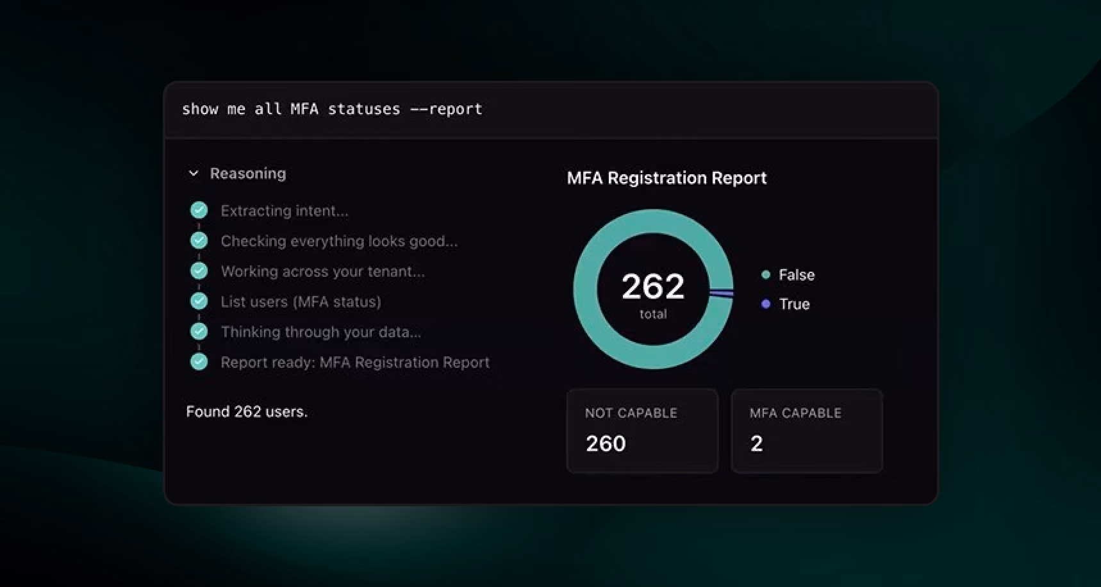Click the Reasoning header label

[248, 174]
